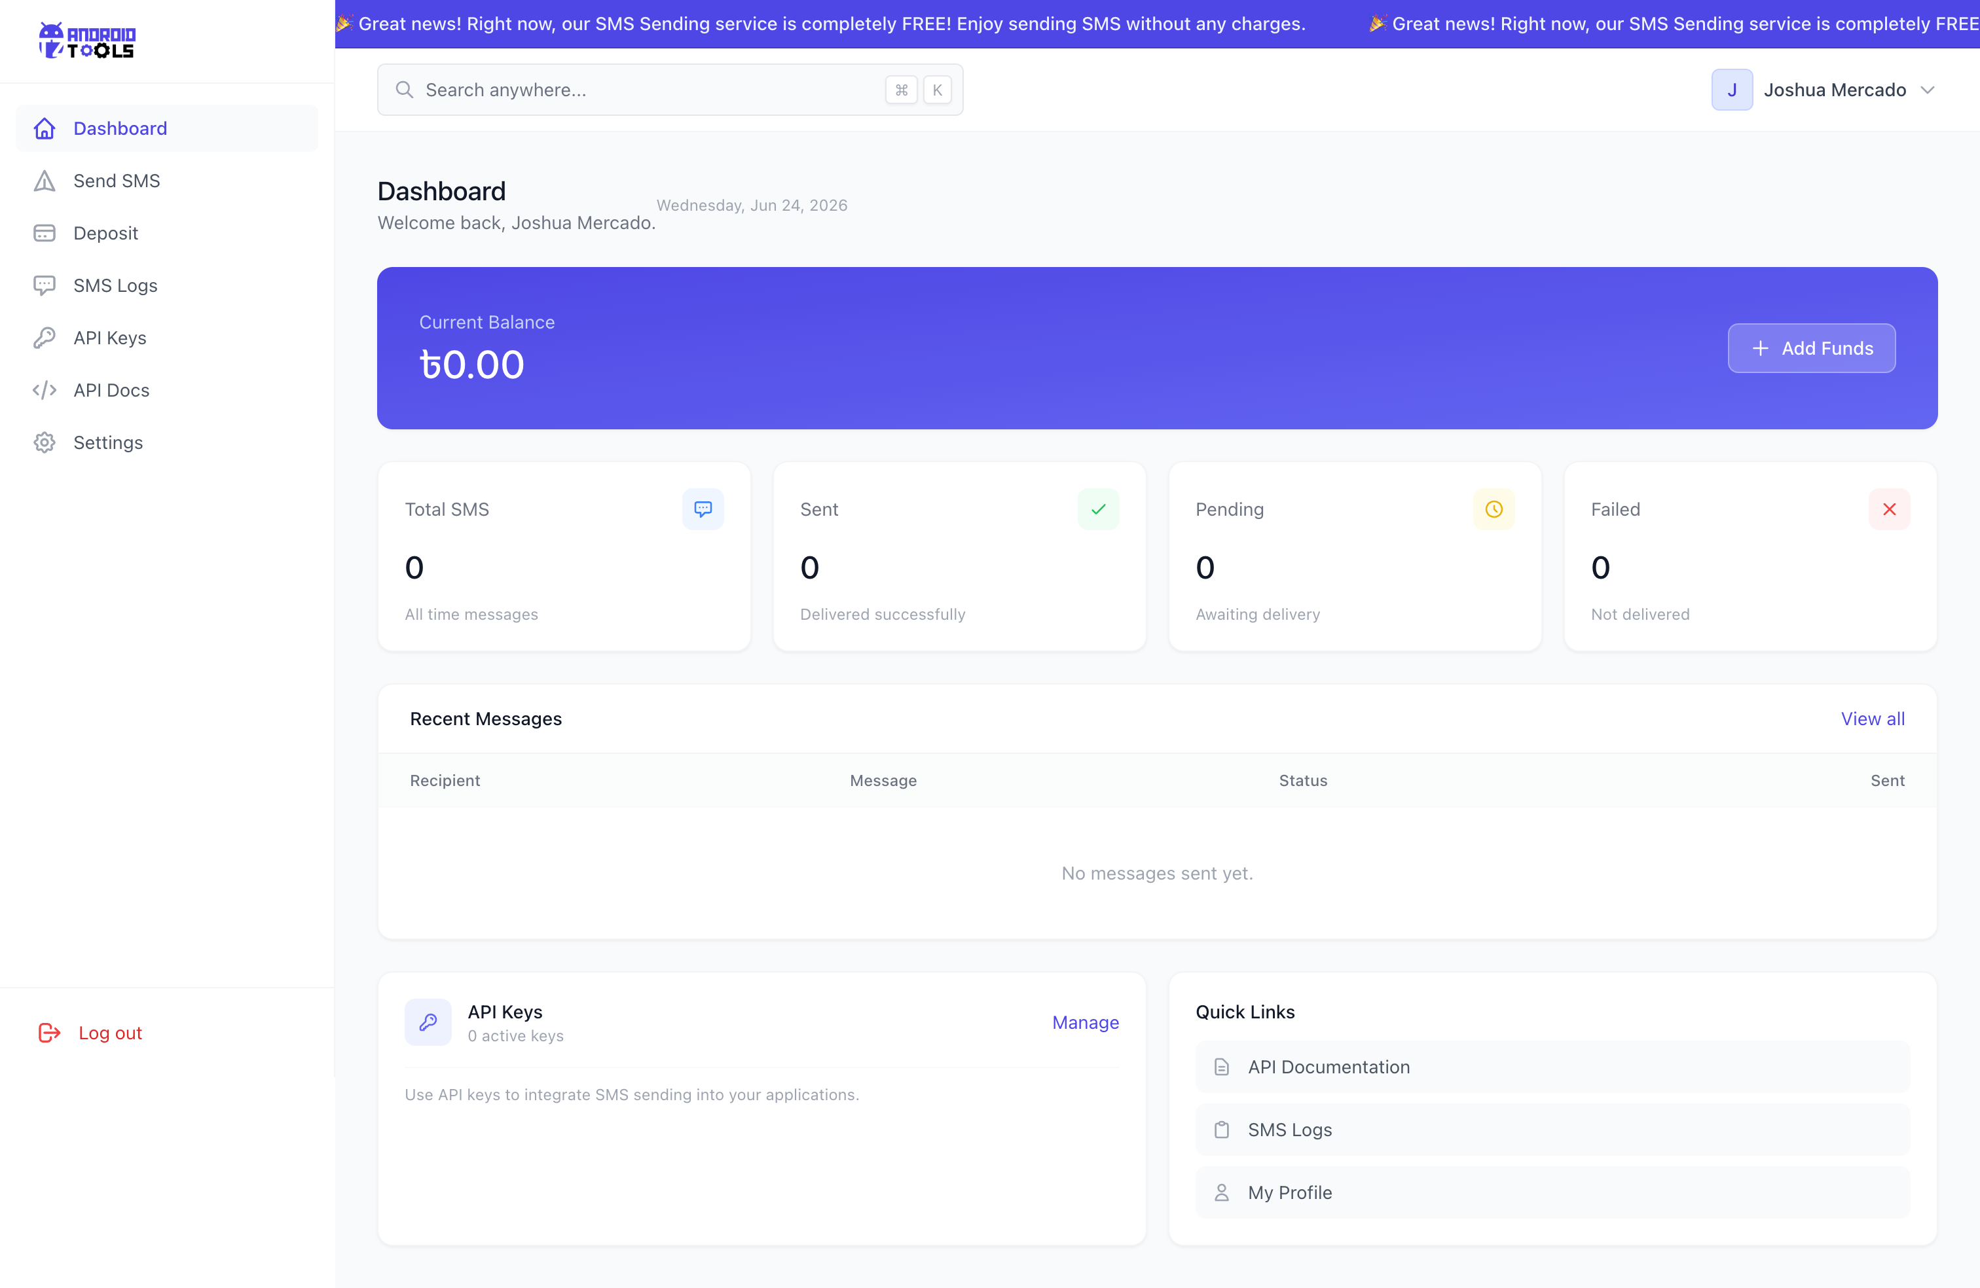Click the Sent column header in the table
Screen dimensions: 1980x1288
pyautogui.click(x=1887, y=780)
